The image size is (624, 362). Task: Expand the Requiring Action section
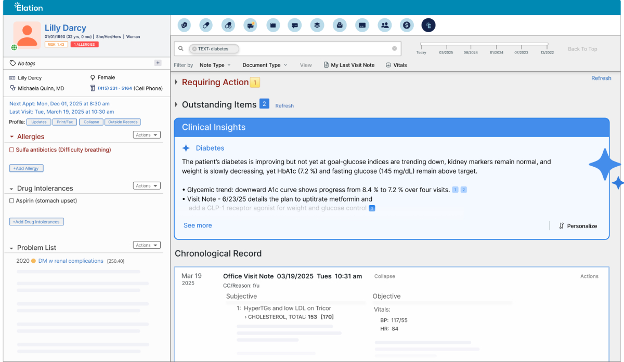tap(176, 82)
